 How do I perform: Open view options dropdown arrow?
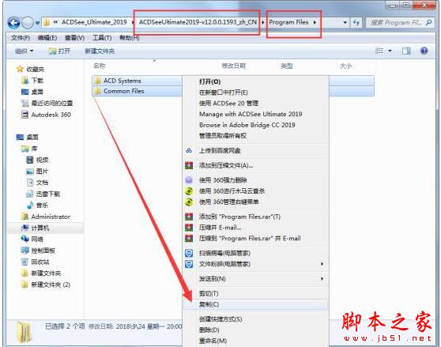pos(390,51)
